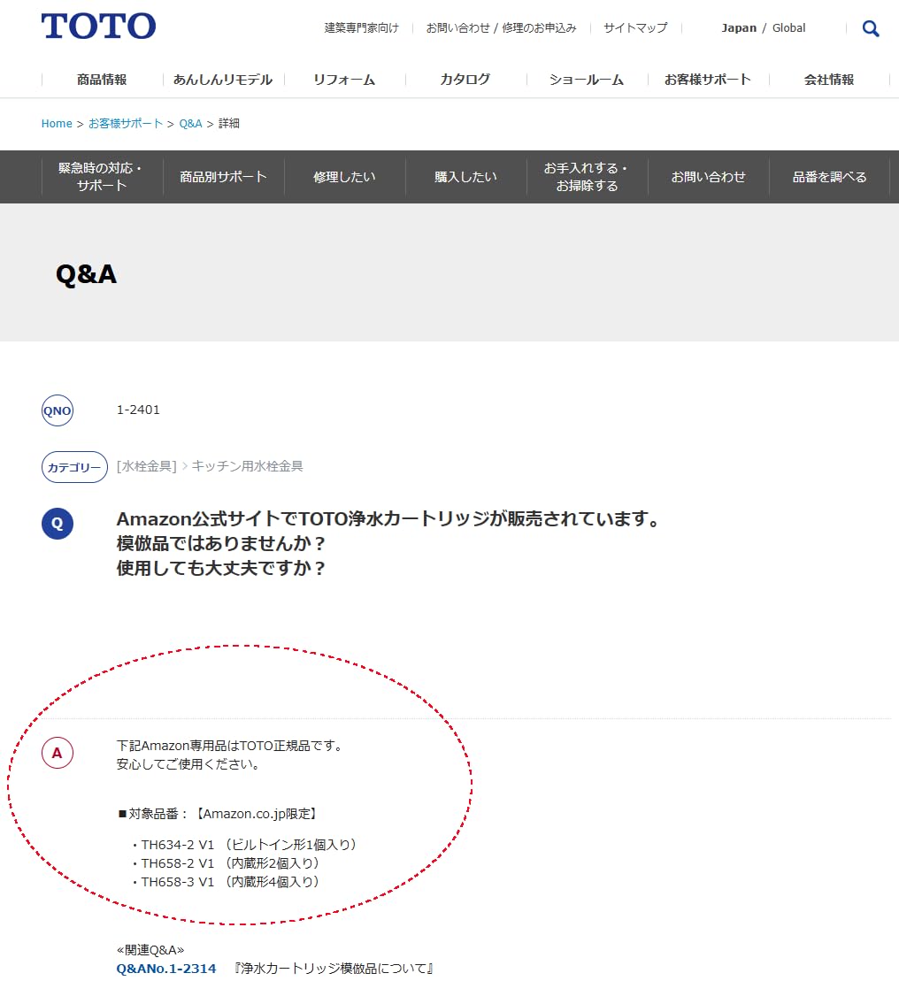Open the 品番を調べる support tab
The image size is (899, 981).
pyautogui.click(x=828, y=176)
